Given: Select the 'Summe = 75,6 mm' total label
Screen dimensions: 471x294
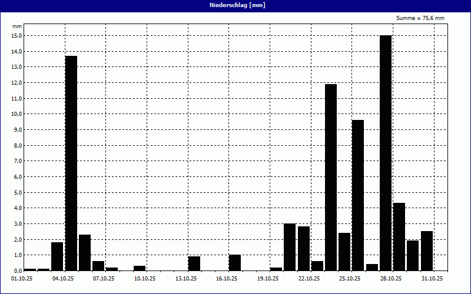Looking at the screenshot, I should tap(420, 18).
